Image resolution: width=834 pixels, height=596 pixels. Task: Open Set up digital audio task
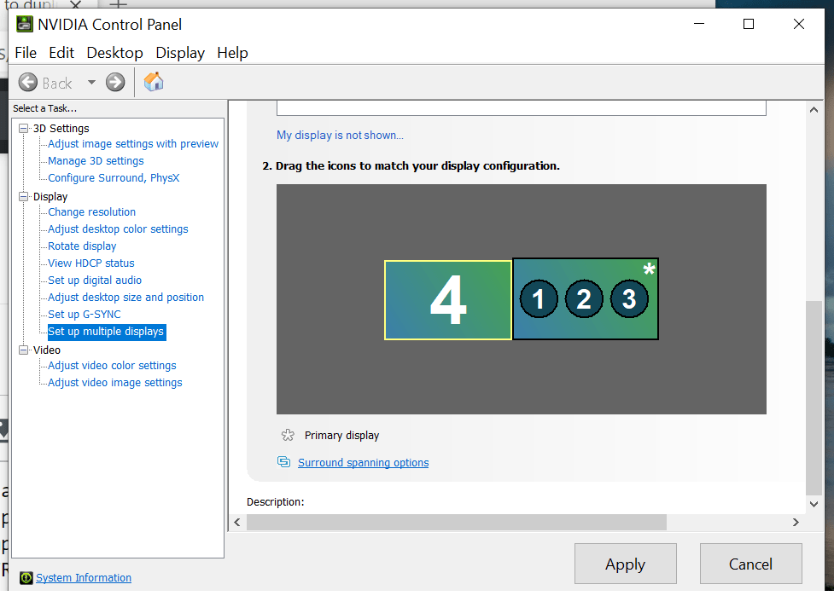coord(95,280)
